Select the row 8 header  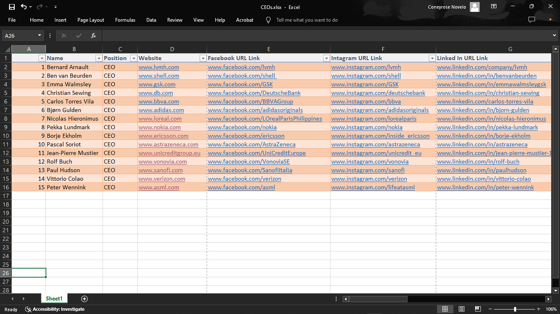[x=6, y=119]
